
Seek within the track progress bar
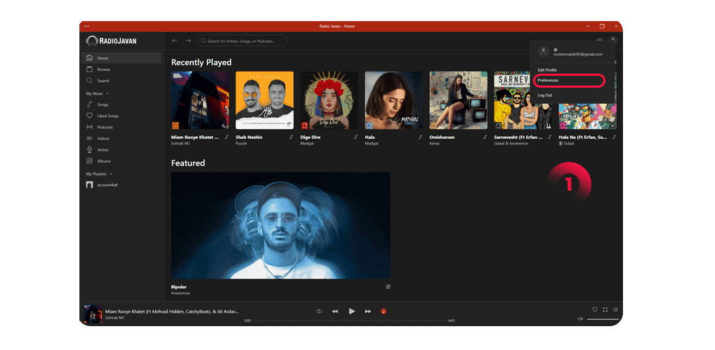[x=349, y=321]
